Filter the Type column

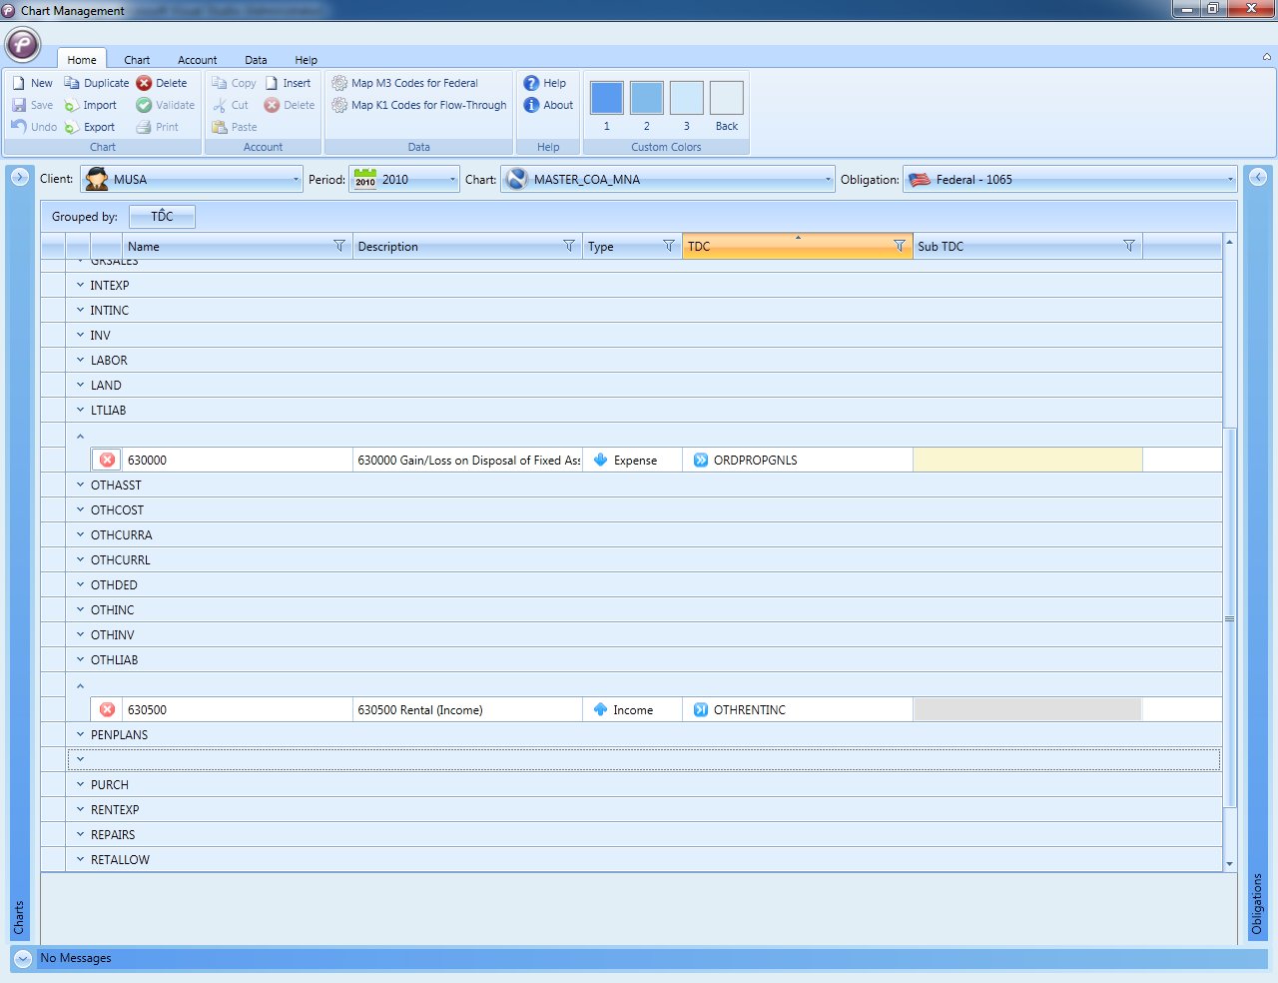pyautogui.click(x=669, y=246)
